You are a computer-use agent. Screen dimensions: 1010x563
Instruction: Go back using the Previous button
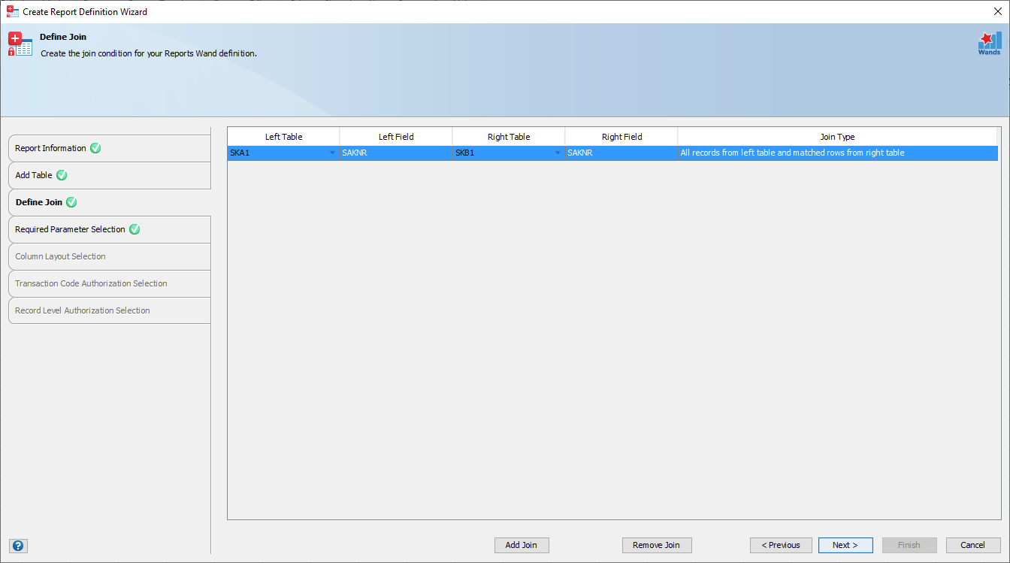781,545
